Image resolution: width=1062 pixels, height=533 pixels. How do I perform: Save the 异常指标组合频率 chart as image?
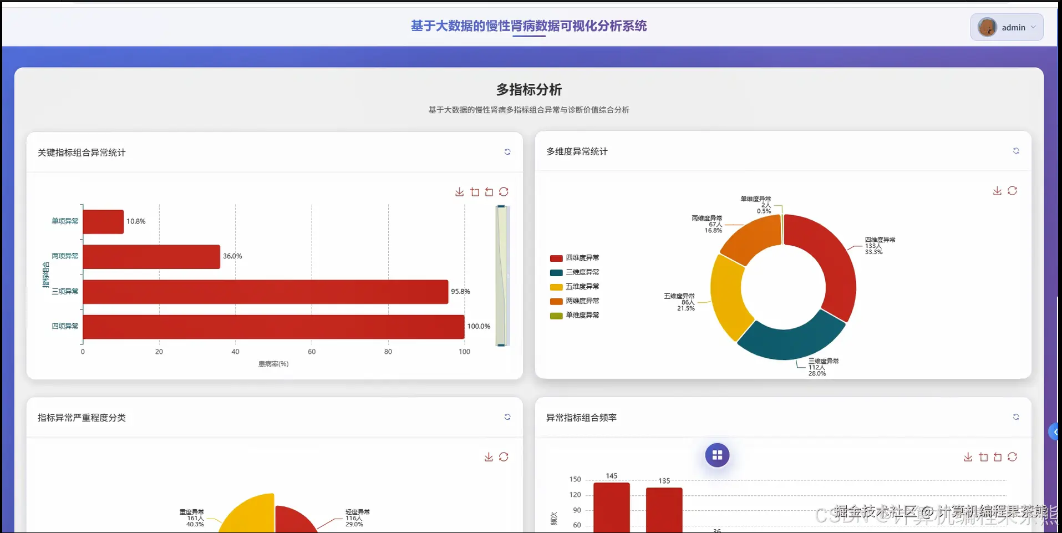tap(968, 457)
